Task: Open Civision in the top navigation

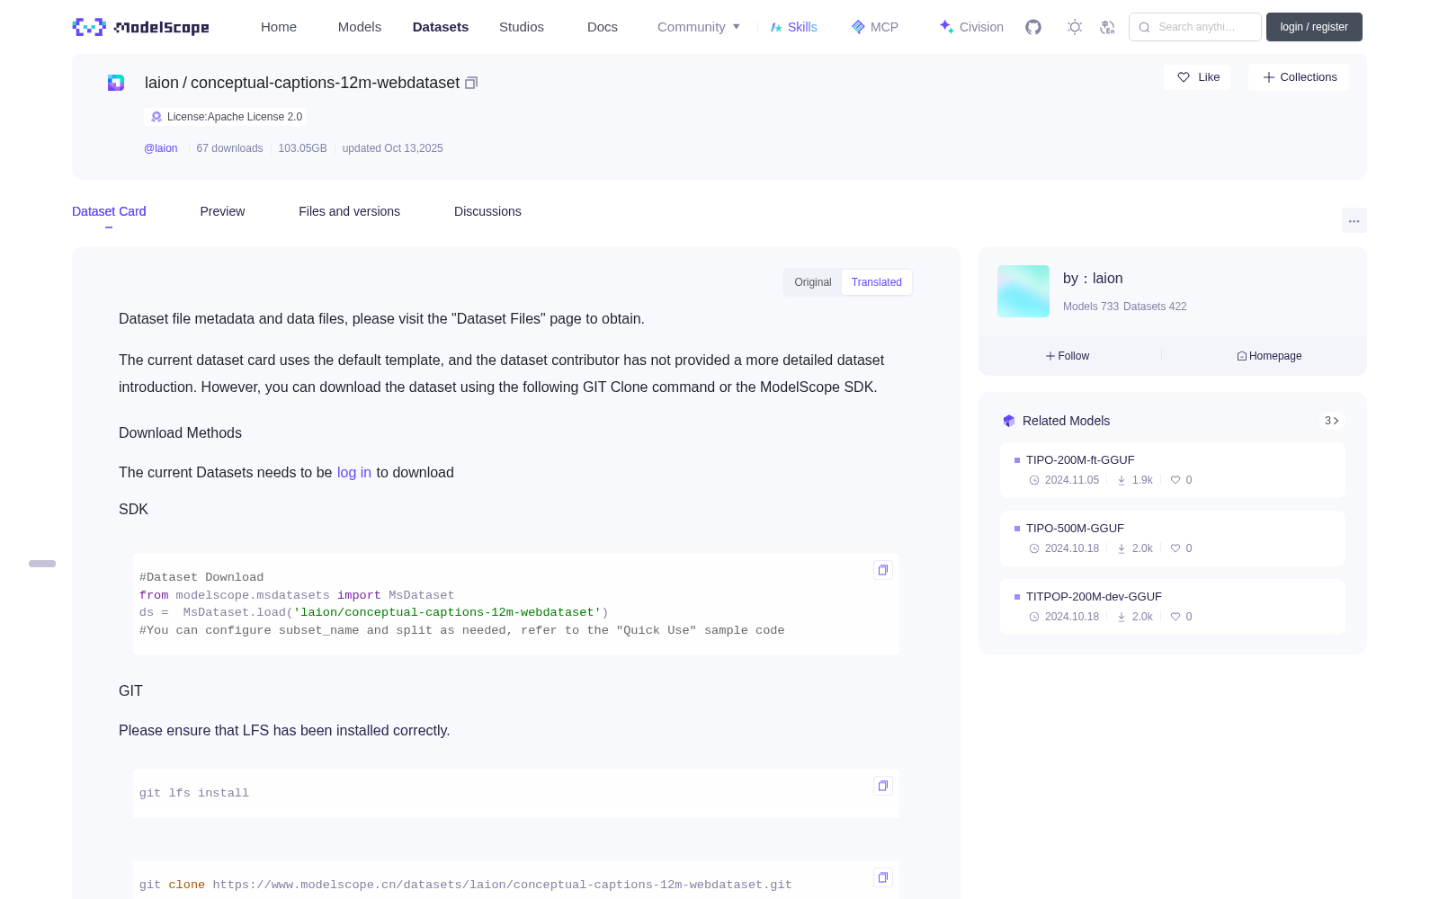Action: (971, 27)
